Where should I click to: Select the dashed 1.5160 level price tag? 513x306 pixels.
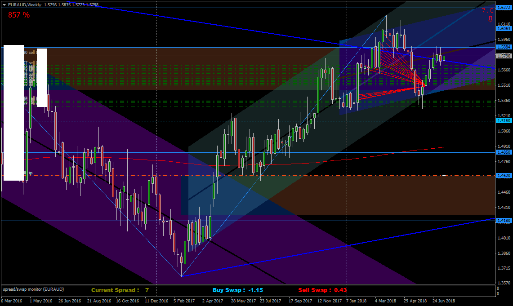[504, 121]
